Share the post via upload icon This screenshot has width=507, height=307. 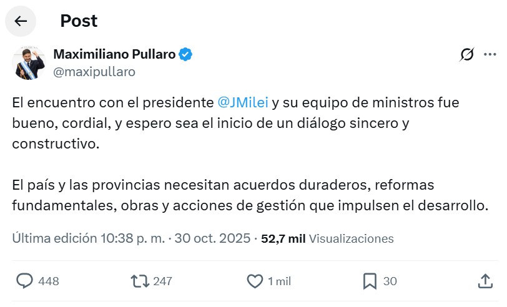click(x=485, y=281)
